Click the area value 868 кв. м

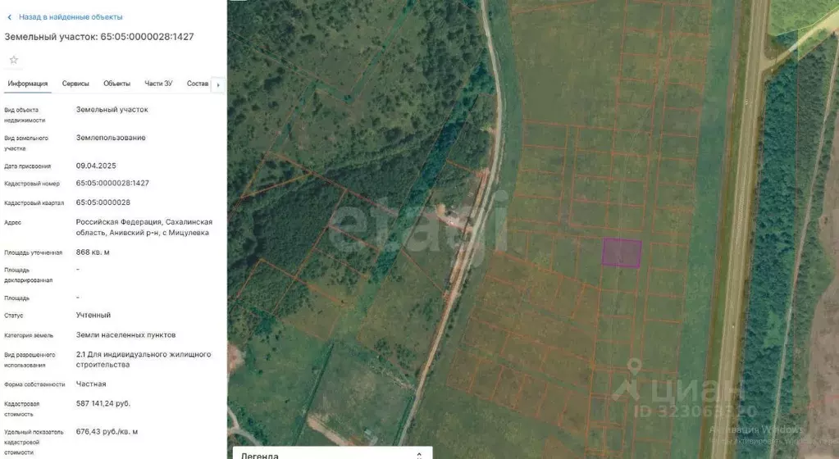93,252
